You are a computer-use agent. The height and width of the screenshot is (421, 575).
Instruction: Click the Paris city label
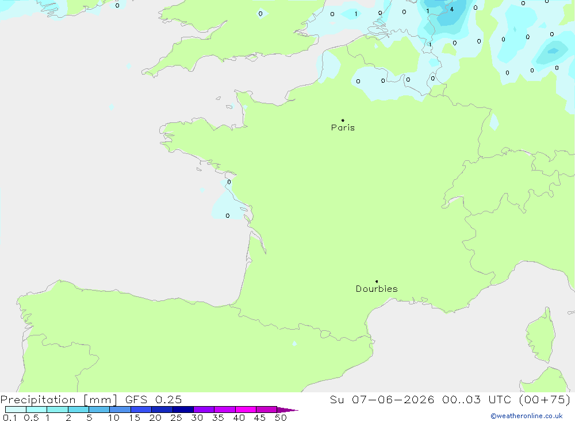click(x=343, y=128)
